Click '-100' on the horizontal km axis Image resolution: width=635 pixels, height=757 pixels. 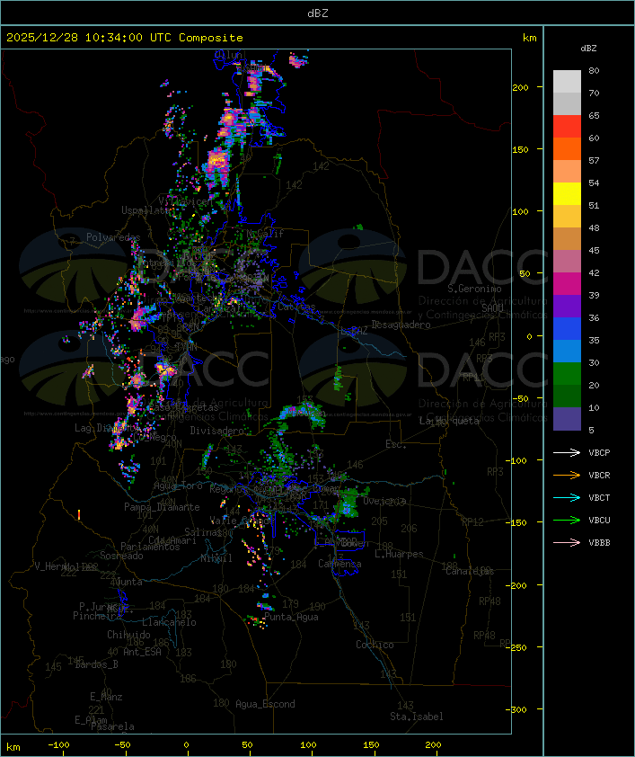58,745
